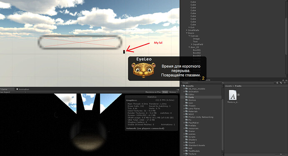
Task: Select the scenes folder icon
Action: point(187,134)
